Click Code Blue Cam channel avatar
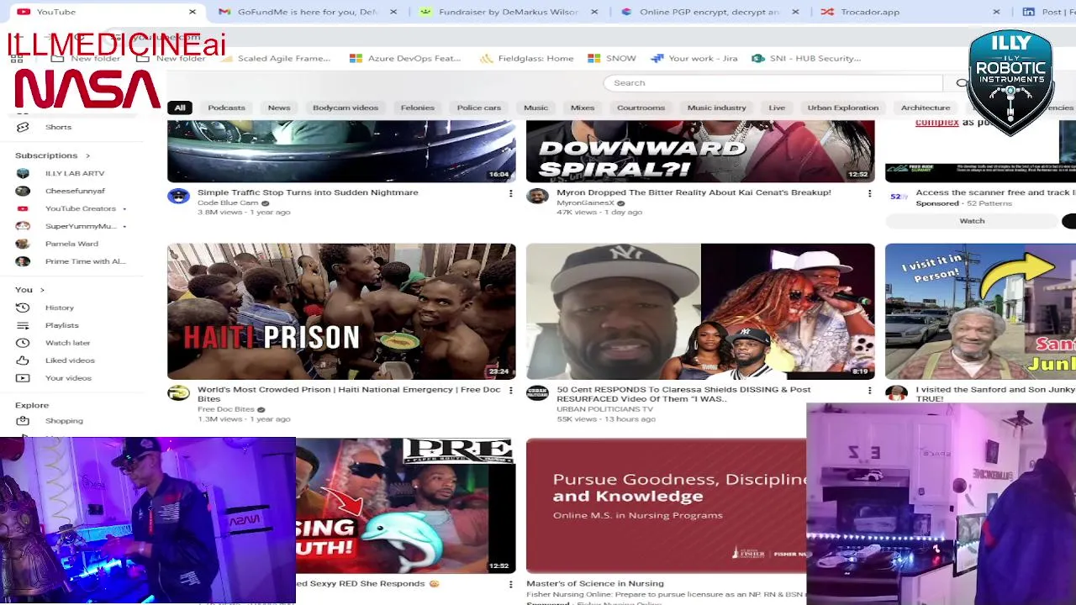This screenshot has height=605, width=1076. coord(178,197)
